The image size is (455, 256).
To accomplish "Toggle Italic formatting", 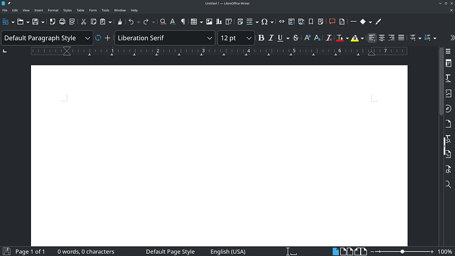I will coord(271,38).
